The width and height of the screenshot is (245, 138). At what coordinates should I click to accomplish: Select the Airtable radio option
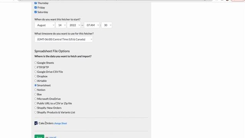tap(36, 81)
